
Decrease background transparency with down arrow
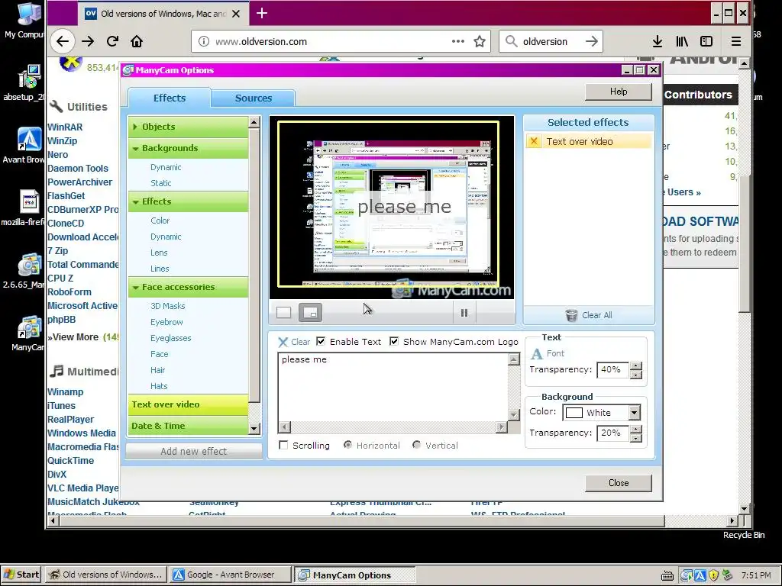[x=636, y=437]
